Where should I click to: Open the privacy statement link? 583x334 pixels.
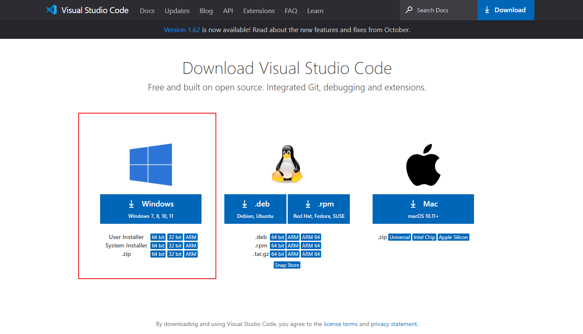pos(394,324)
